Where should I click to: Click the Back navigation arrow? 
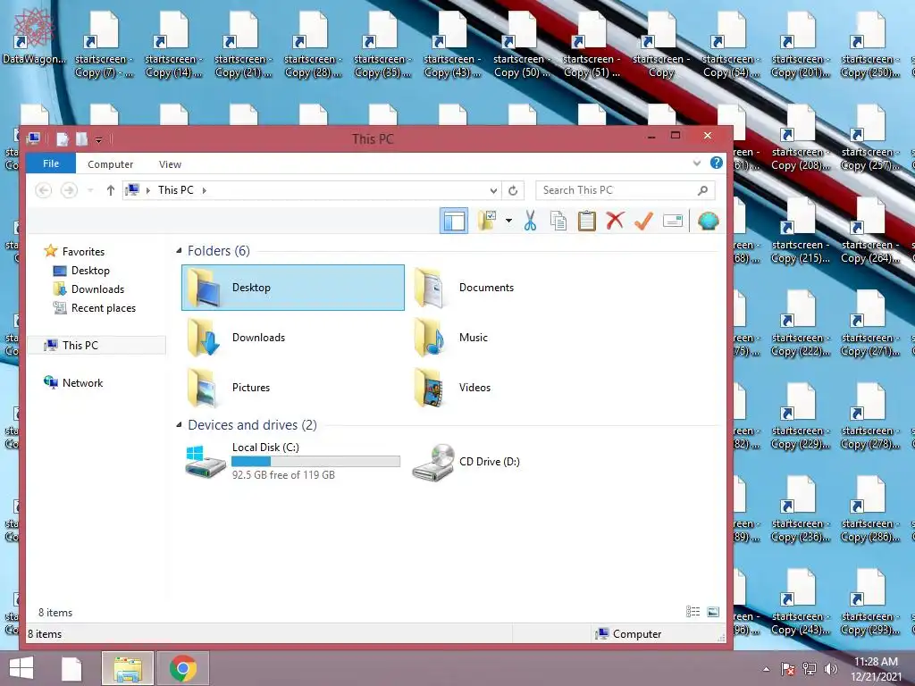(44, 190)
